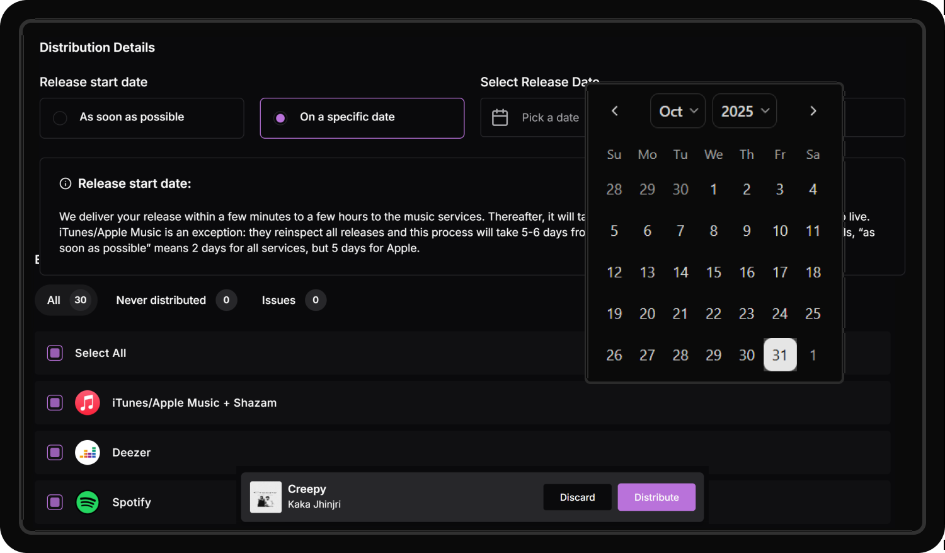Pick October 15 in the calendar
The height and width of the screenshot is (553, 945).
(x=713, y=272)
